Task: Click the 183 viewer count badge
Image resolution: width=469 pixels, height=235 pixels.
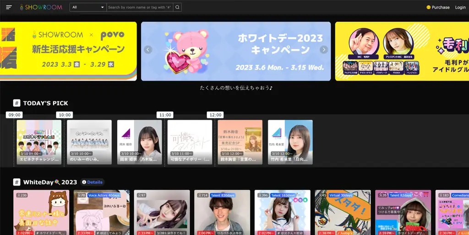Action: (x=443, y=195)
